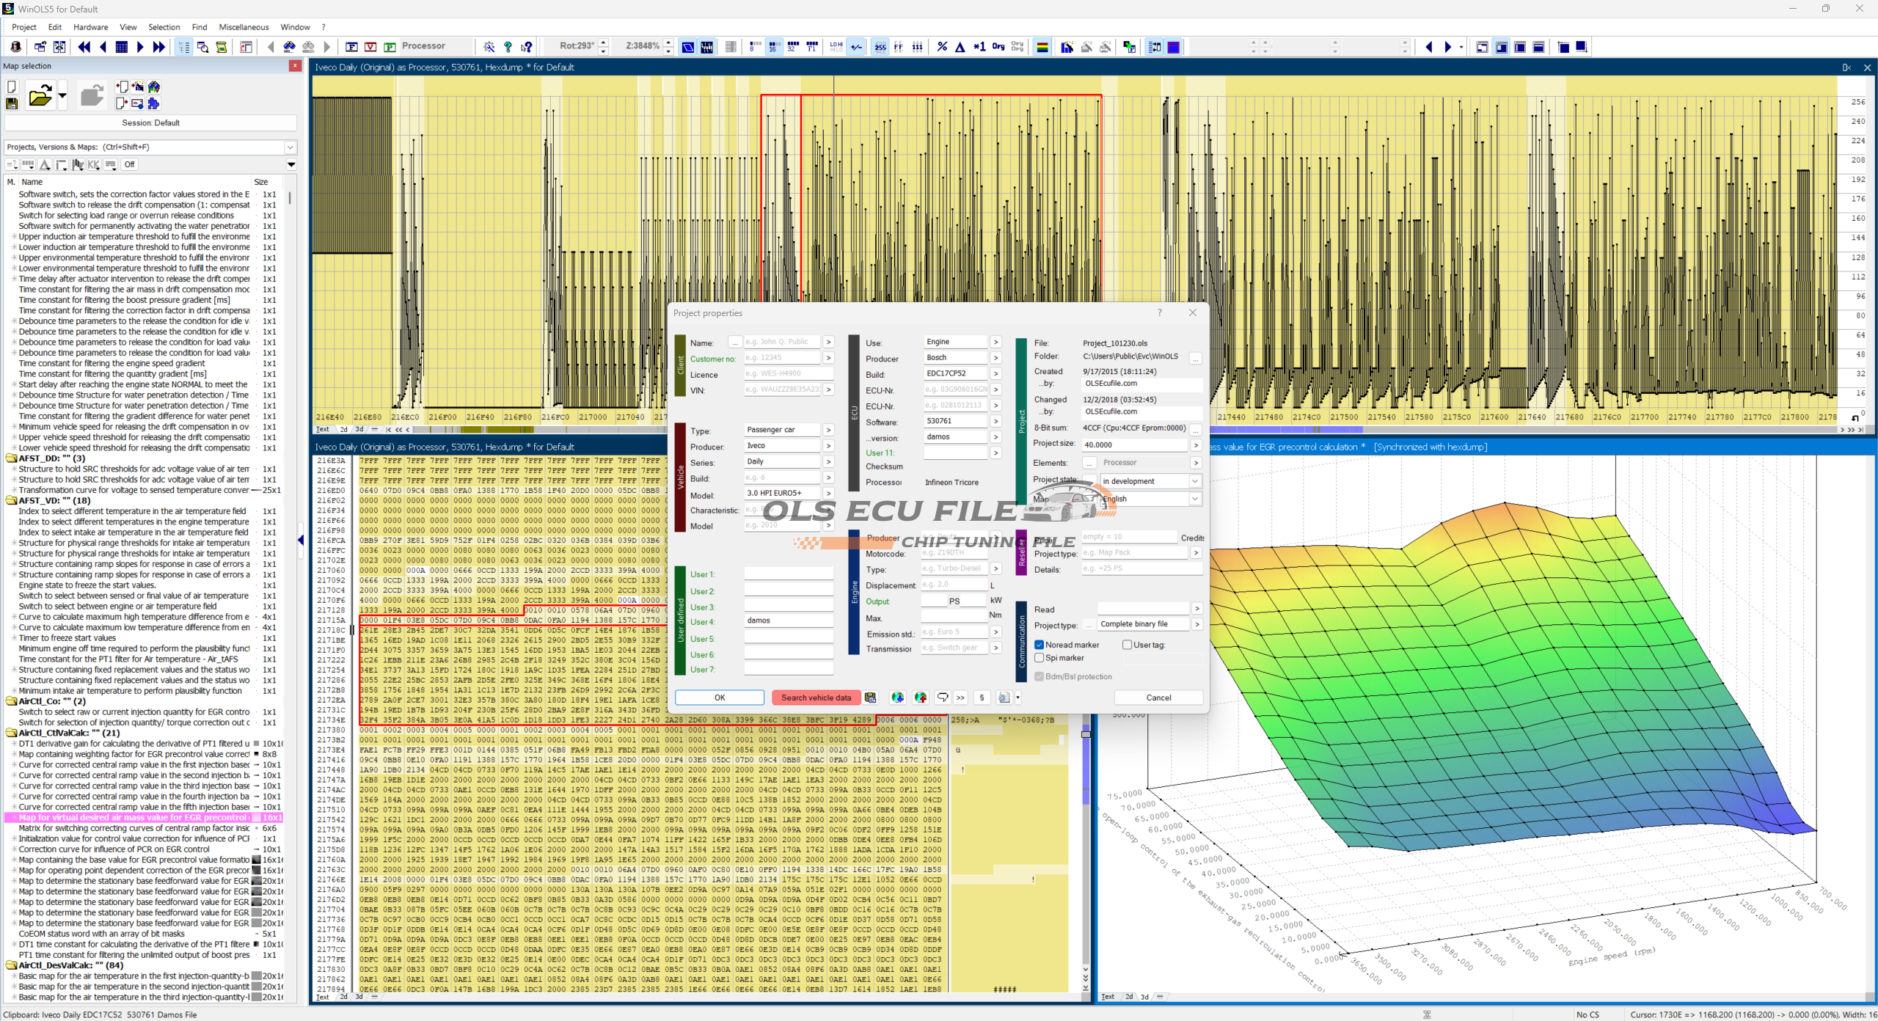Uncheck the Noread marker checkbox
1878x1021 pixels.
tap(1039, 645)
